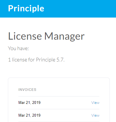The image size is (116, 122).
Task: Select the second invoice date text
Action: [x=29, y=115]
